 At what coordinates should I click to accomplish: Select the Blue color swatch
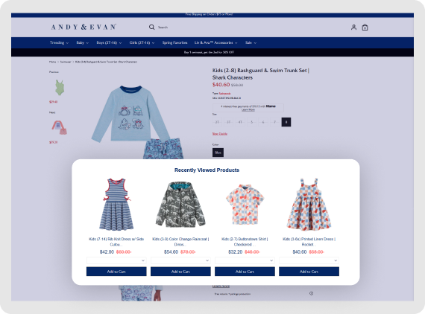point(218,153)
